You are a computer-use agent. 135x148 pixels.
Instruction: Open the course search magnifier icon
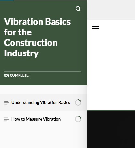click(x=78, y=9)
